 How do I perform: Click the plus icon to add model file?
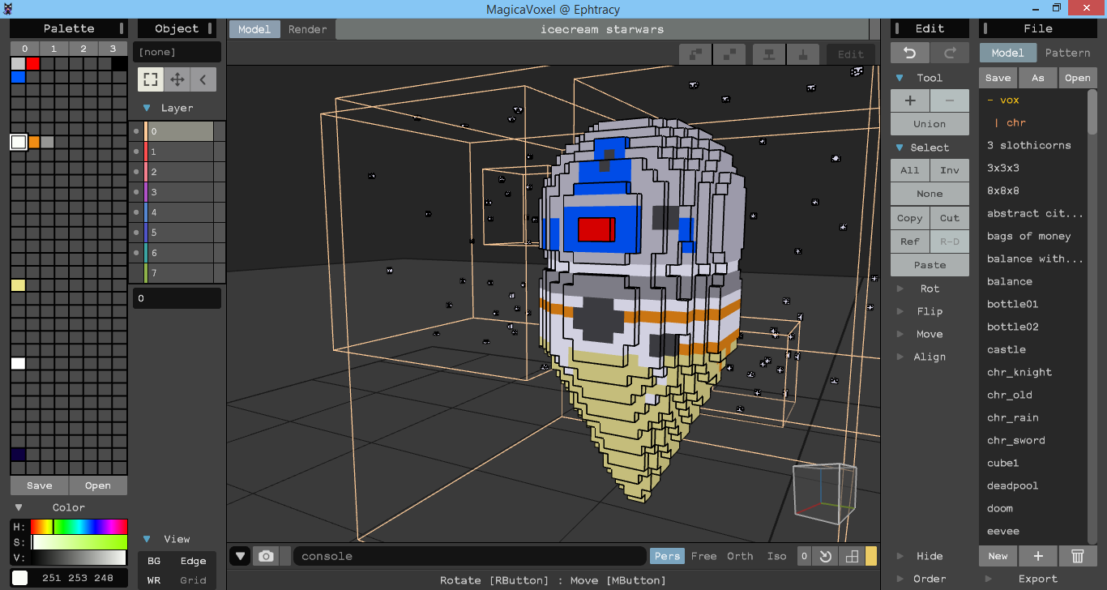point(1038,556)
